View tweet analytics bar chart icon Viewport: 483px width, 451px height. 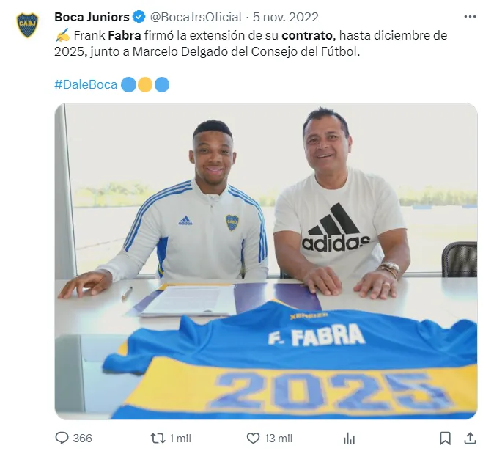349,439
